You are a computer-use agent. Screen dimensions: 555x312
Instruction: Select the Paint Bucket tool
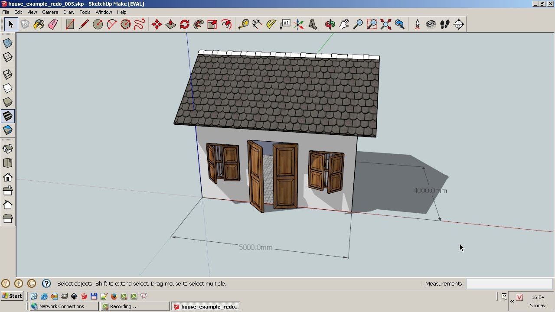click(39, 24)
